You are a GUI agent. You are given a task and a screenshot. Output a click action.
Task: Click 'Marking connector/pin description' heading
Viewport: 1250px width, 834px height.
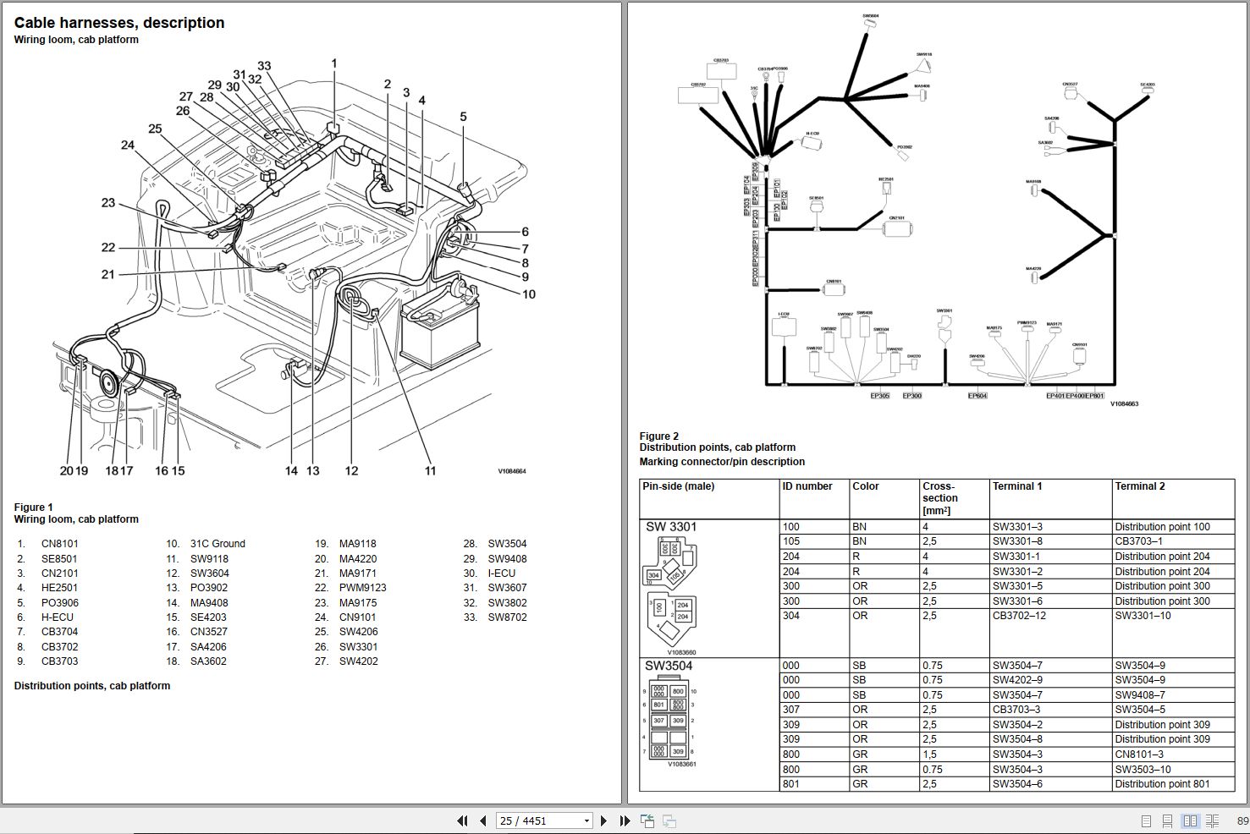point(722,462)
